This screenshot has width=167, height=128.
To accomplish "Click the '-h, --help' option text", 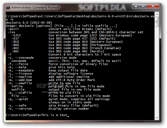I will [17, 67].
